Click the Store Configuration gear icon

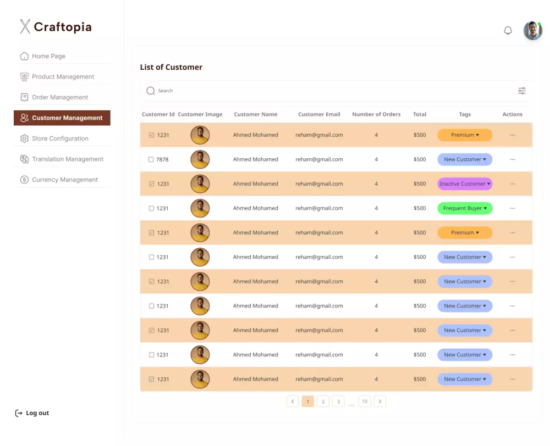[24, 138]
